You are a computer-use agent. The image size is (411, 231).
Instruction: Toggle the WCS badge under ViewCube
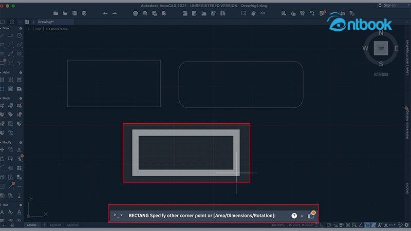point(381,74)
